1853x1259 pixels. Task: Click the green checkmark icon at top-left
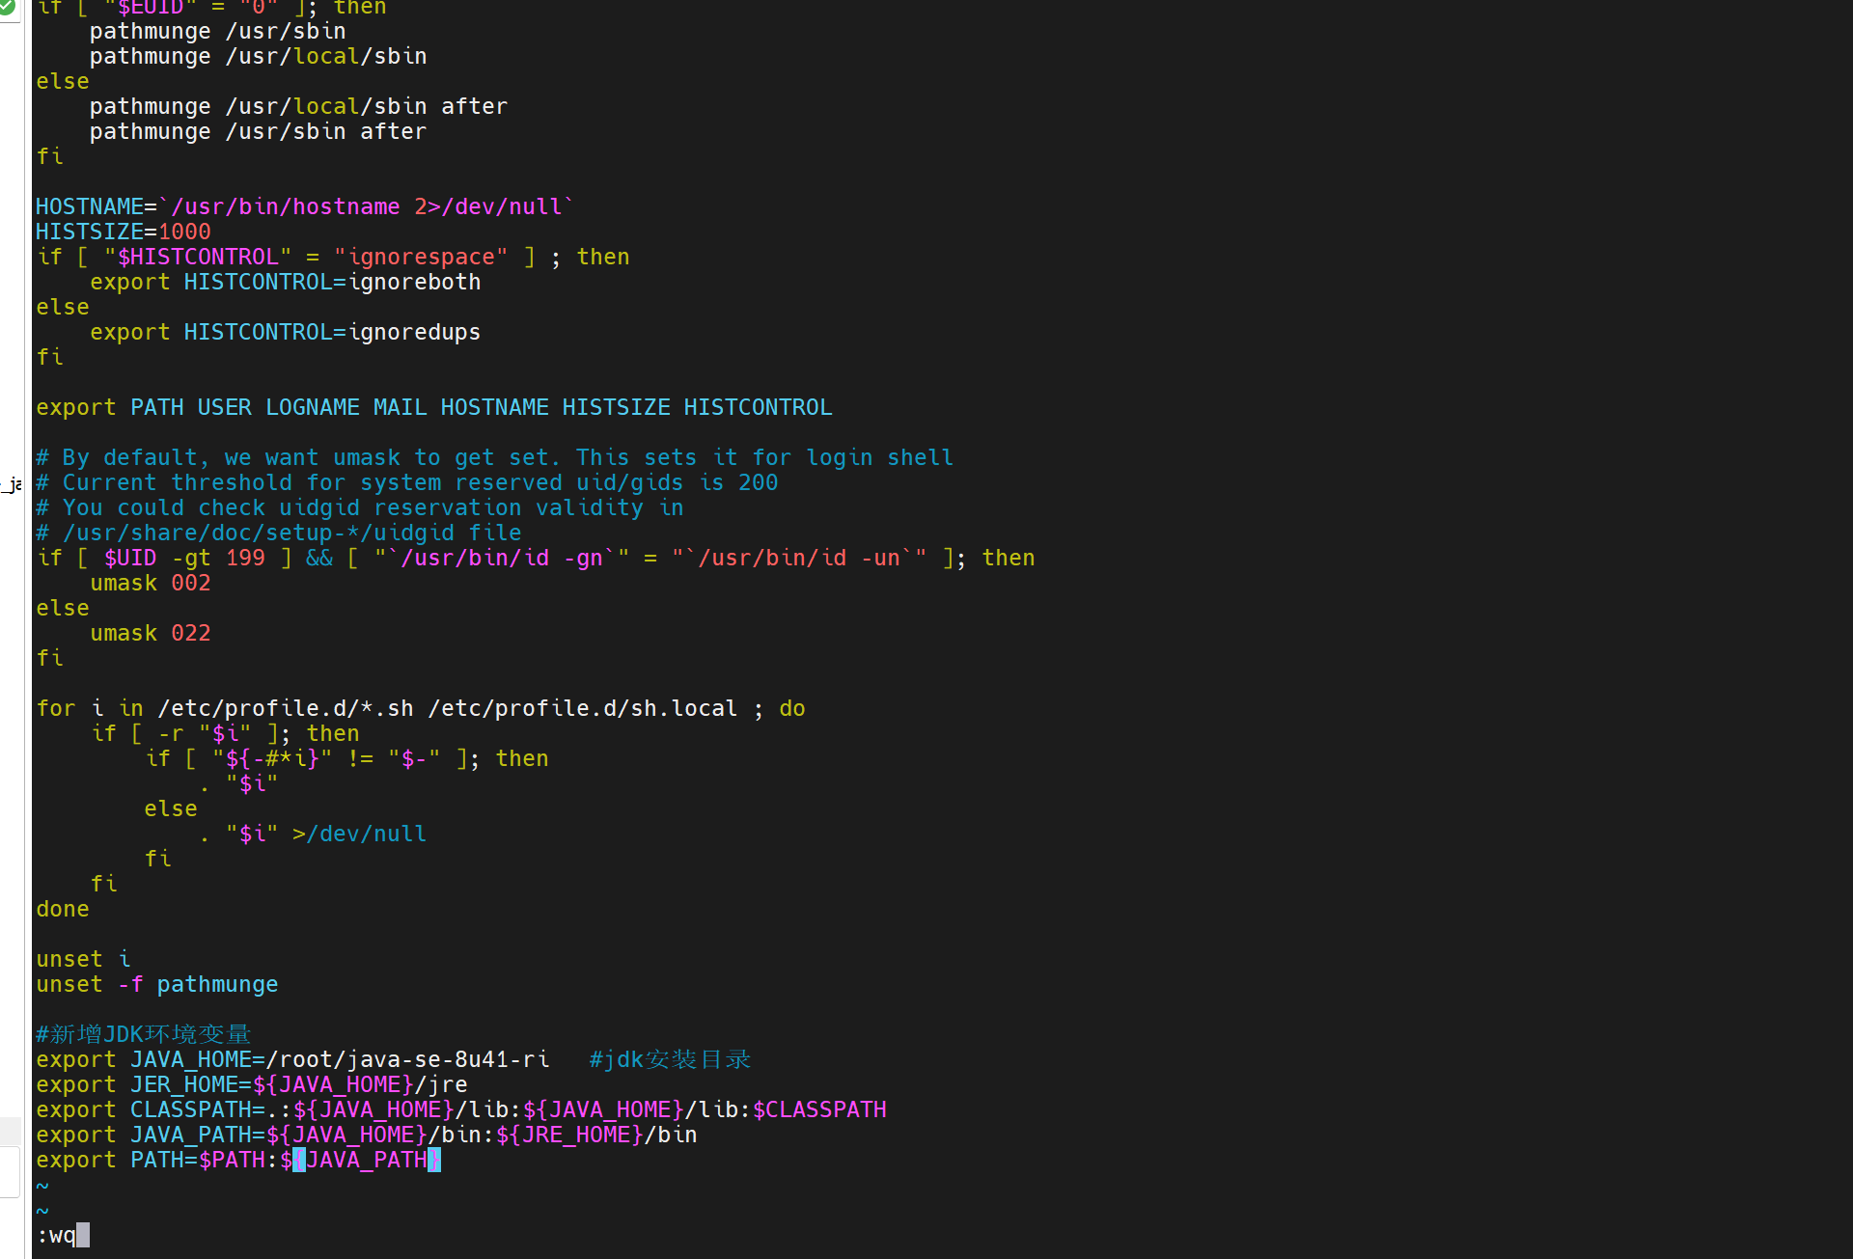pyautogui.click(x=8, y=8)
